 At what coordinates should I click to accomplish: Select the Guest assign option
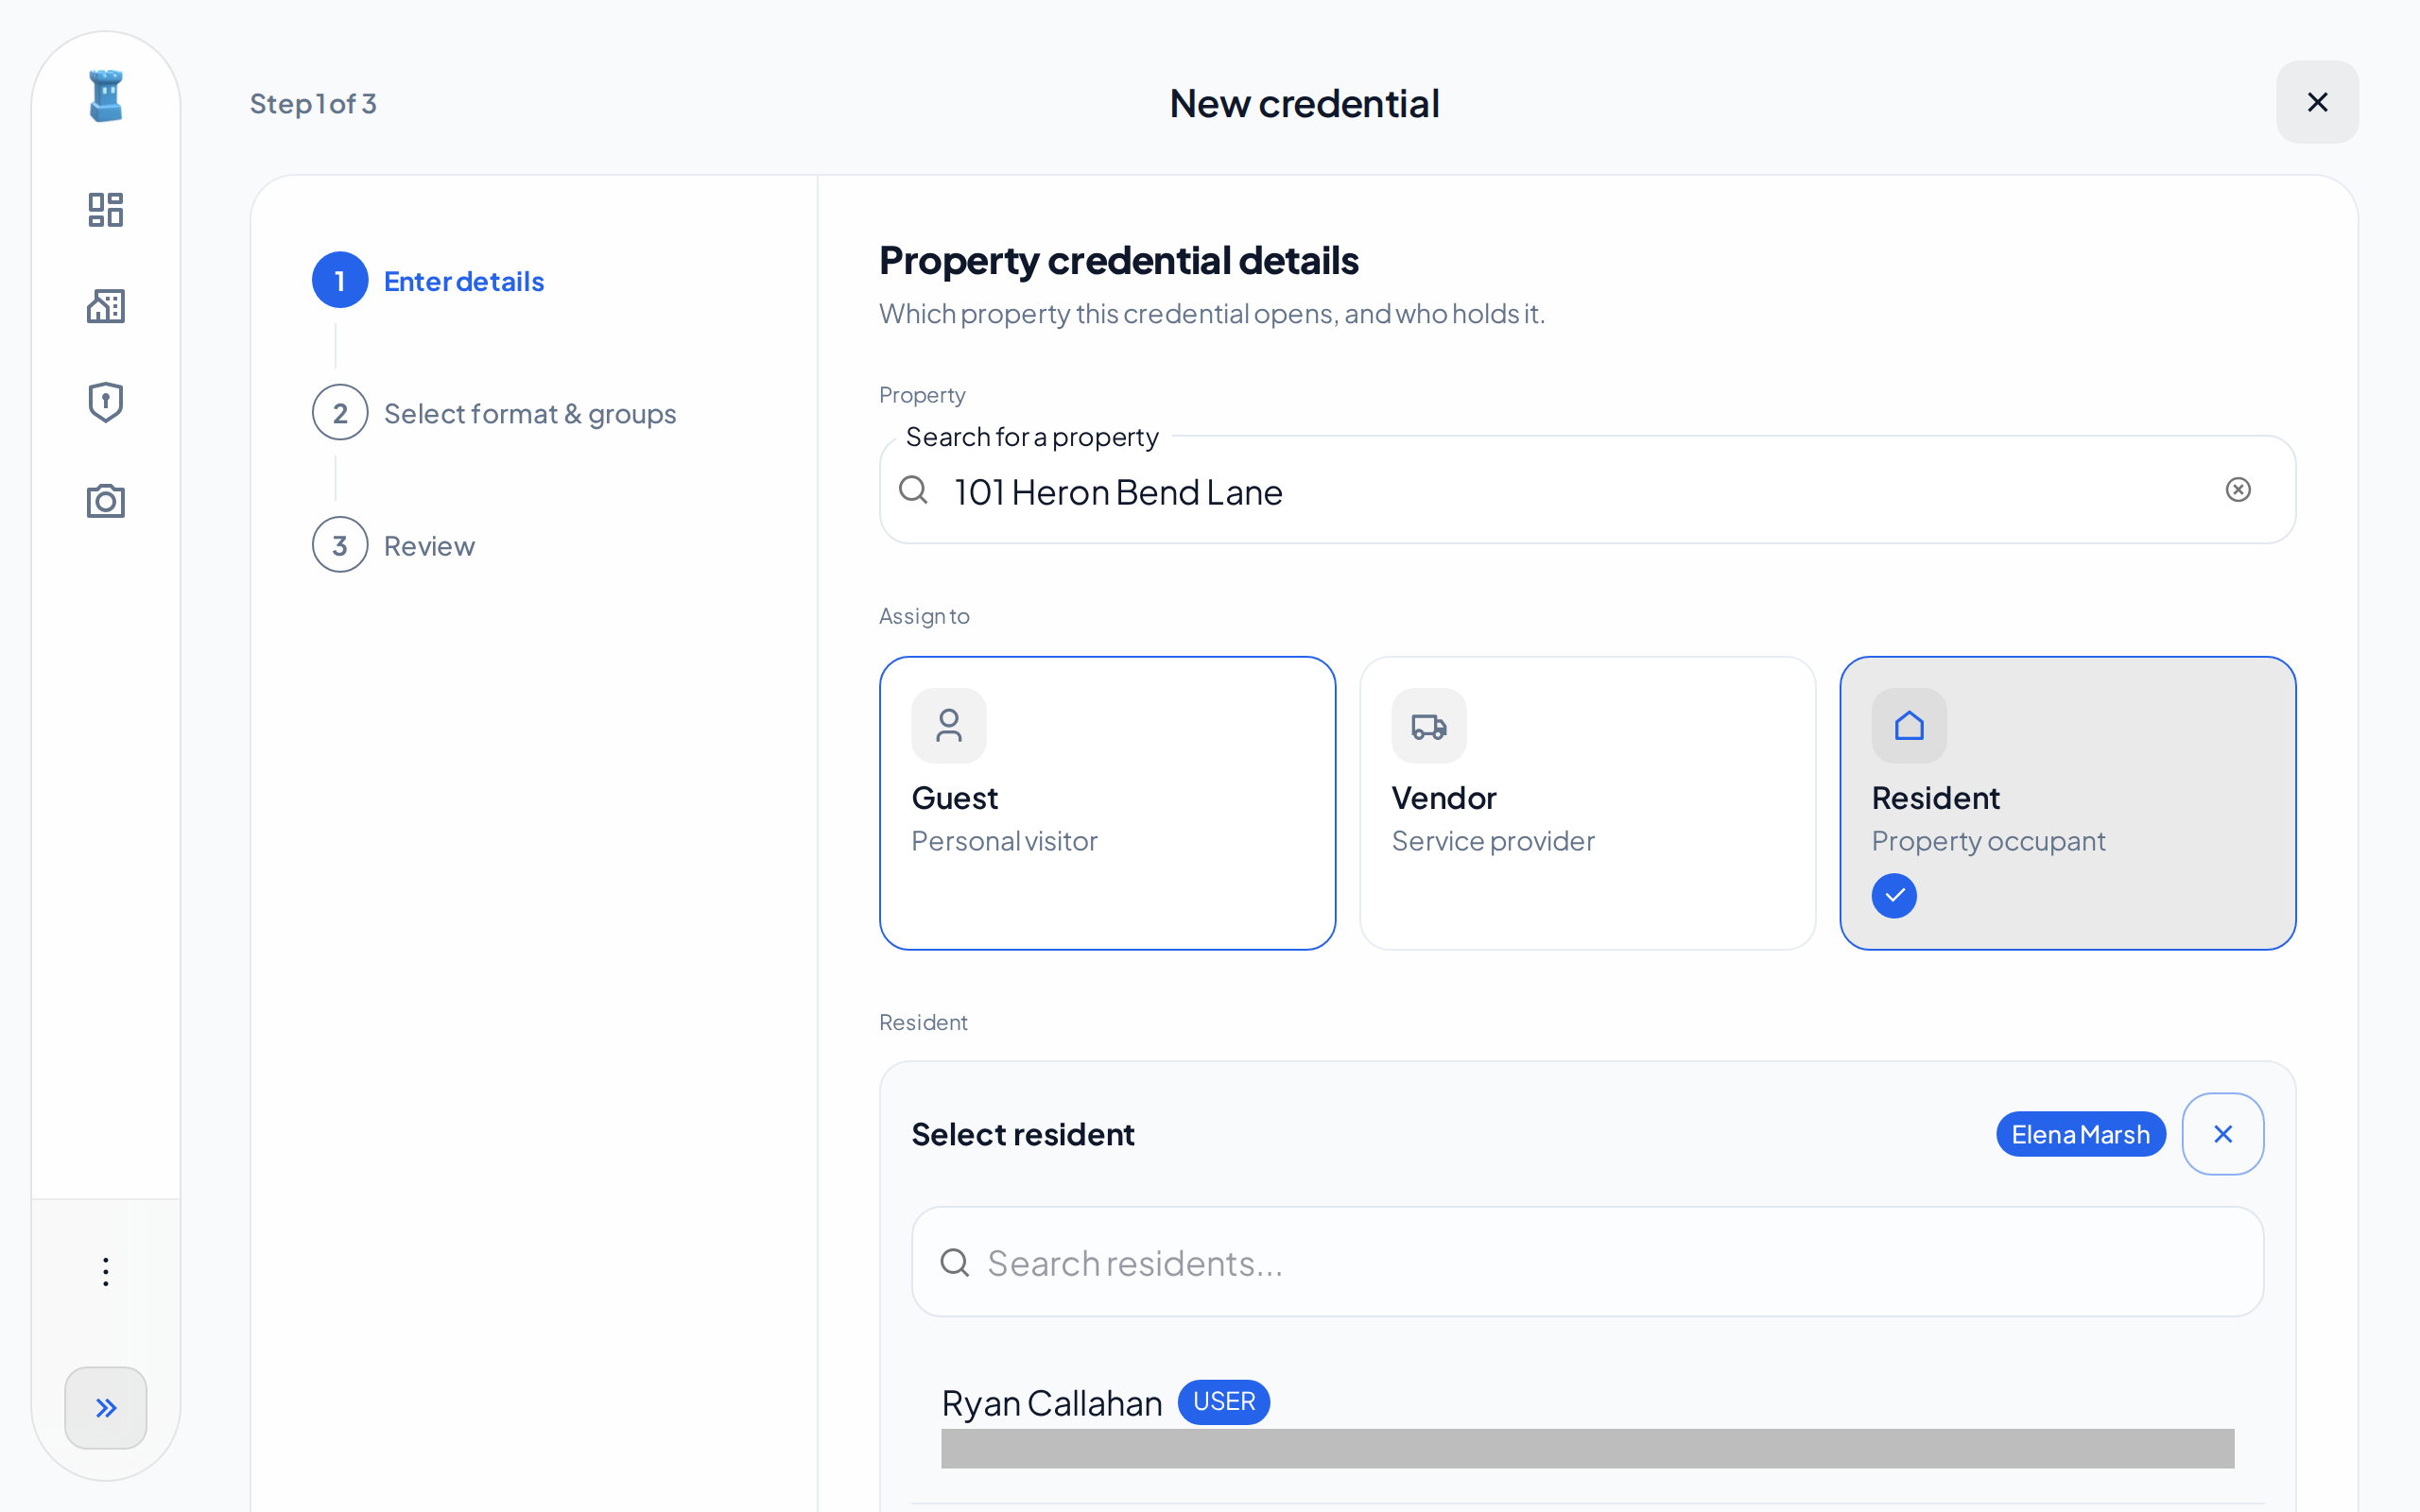[x=1107, y=803]
